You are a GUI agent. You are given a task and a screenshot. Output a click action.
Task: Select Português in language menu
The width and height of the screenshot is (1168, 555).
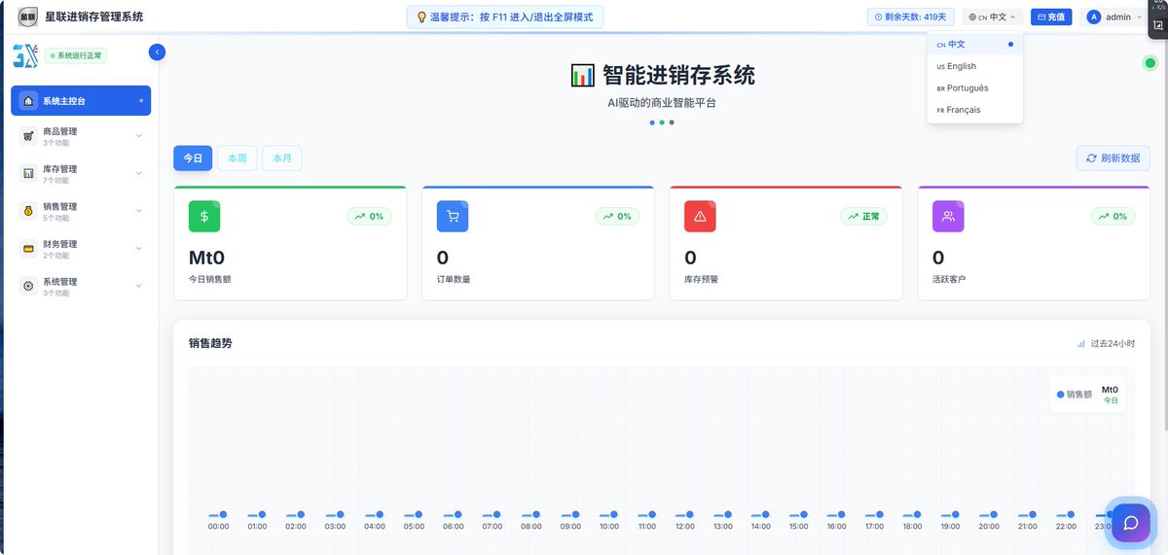[974, 88]
